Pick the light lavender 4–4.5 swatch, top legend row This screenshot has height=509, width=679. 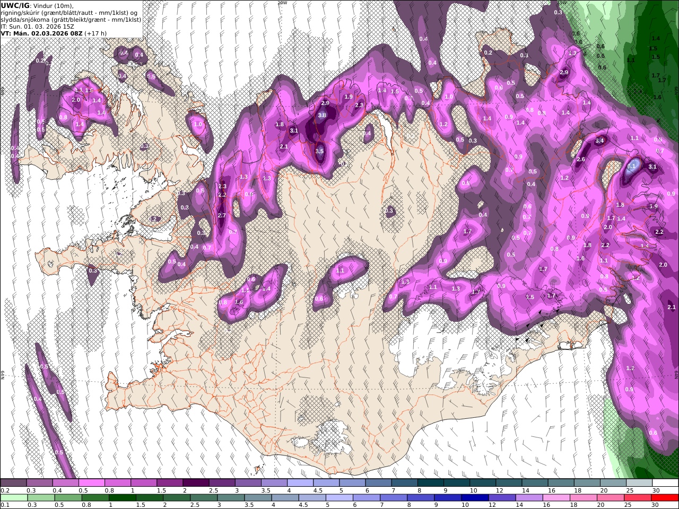pyautogui.click(x=300, y=483)
